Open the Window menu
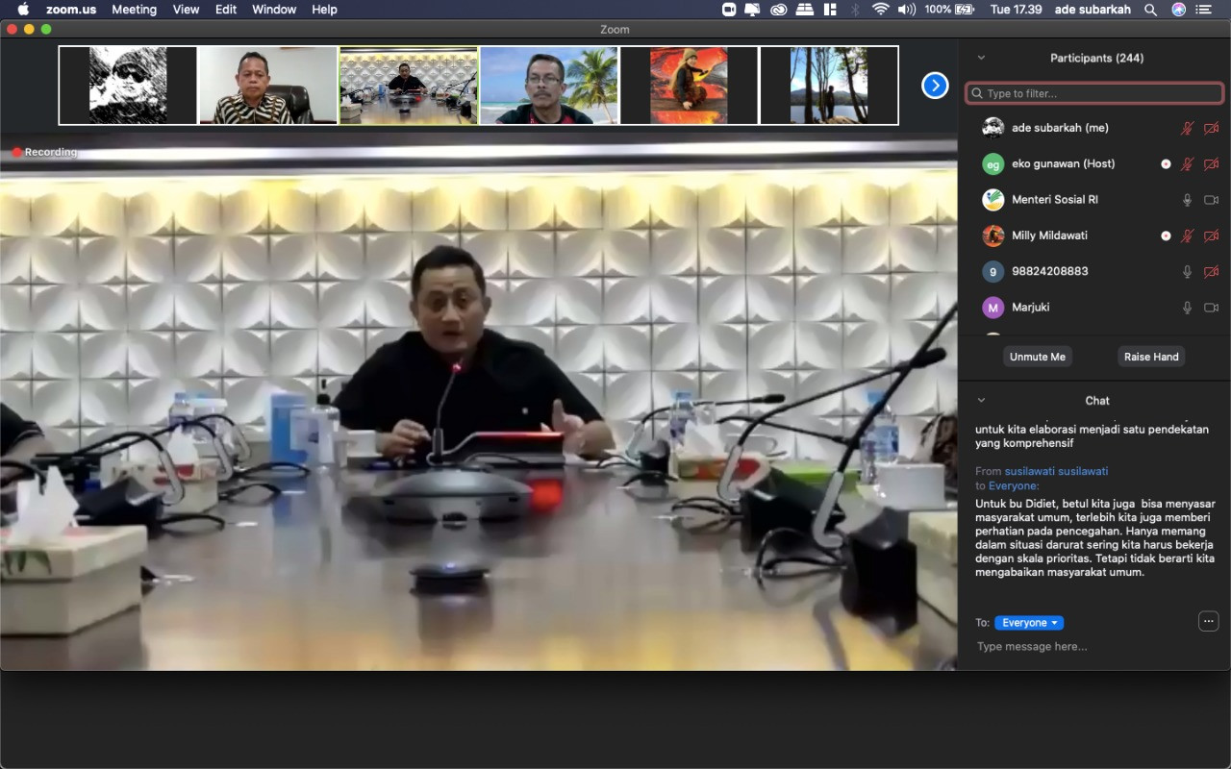Image resolution: width=1231 pixels, height=769 pixels. click(274, 10)
